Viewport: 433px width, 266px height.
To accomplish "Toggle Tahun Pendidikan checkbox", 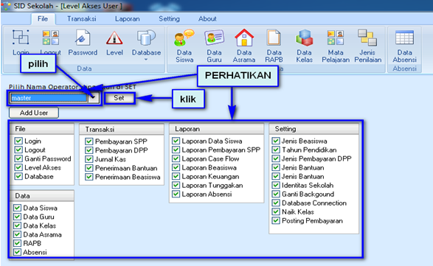I will [x=276, y=150].
